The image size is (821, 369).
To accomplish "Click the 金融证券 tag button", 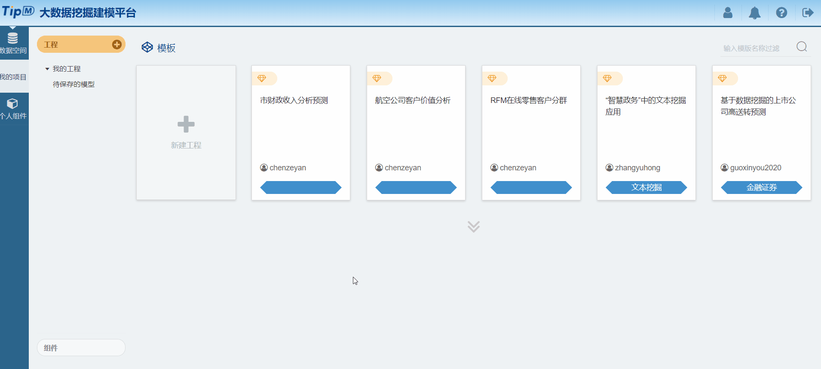I will (761, 188).
